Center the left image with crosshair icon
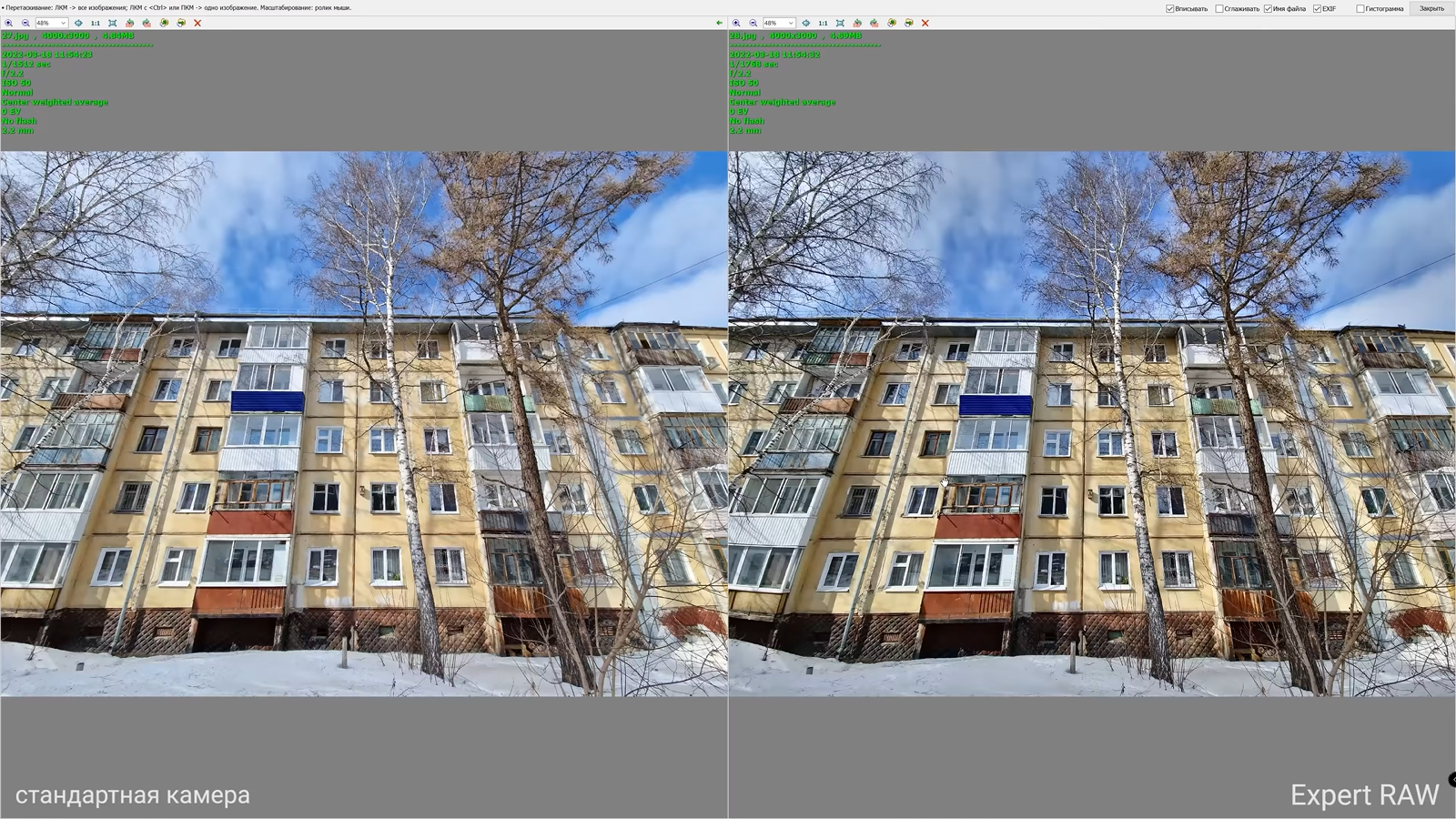The width and height of the screenshot is (1456, 819). coord(78,23)
